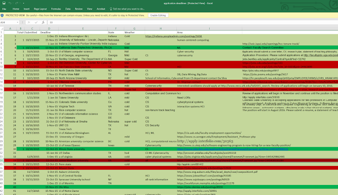Switch to the Formulas ribbon tab
The height and width of the screenshot is (195, 338).
pyautogui.click(x=56, y=9)
